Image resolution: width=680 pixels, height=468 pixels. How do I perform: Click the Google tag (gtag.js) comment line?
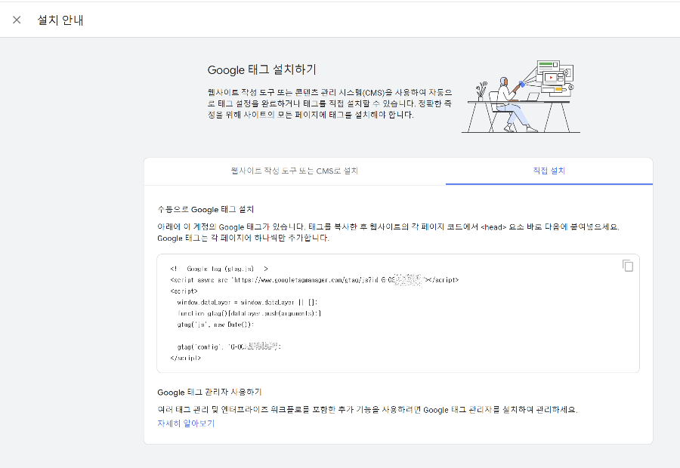pyautogui.click(x=219, y=269)
